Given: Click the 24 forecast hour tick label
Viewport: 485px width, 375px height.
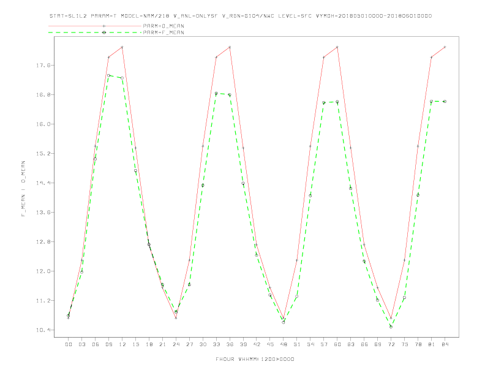Looking at the screenshot, I should coord(176,344).
